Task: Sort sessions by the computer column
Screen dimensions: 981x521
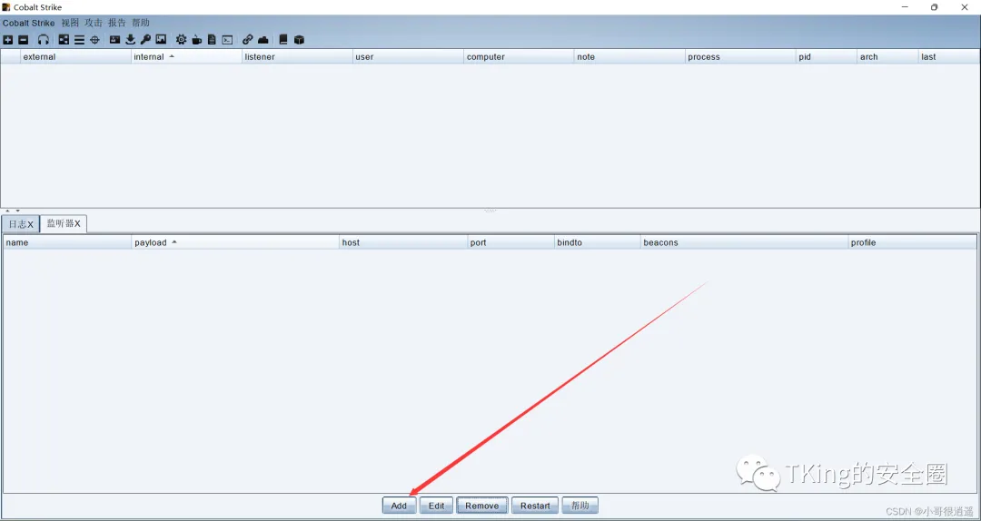Action: 519,56
